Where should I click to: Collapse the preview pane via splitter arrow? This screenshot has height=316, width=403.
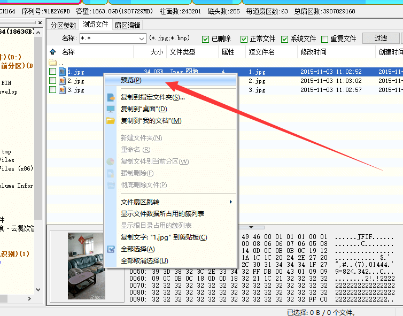pyautogui.click(x=251, y=227)
